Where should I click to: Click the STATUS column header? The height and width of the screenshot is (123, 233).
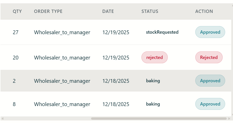[150, 11]
